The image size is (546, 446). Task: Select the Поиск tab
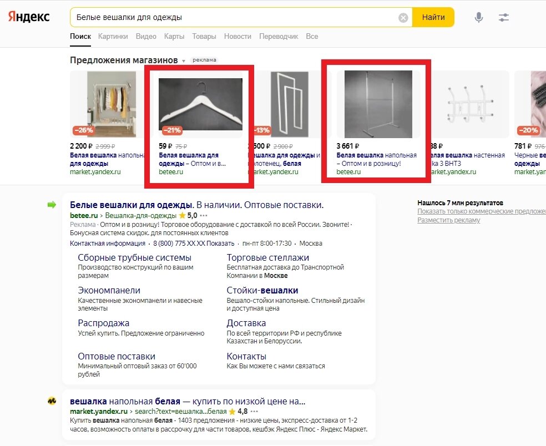80,36
